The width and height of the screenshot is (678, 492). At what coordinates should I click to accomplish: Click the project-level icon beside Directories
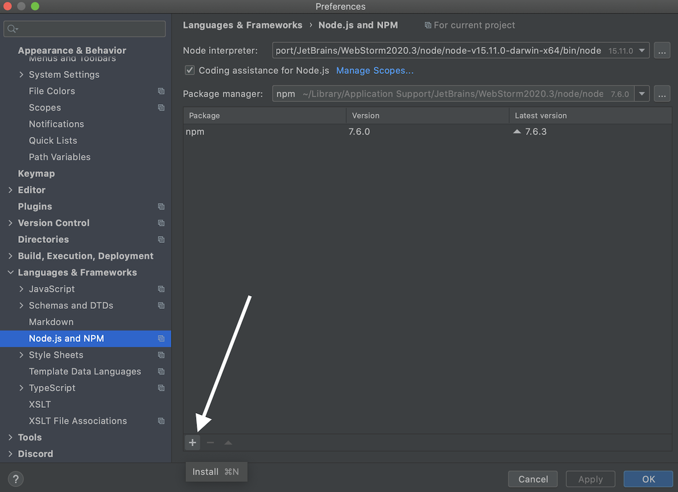tap(161, 239)
